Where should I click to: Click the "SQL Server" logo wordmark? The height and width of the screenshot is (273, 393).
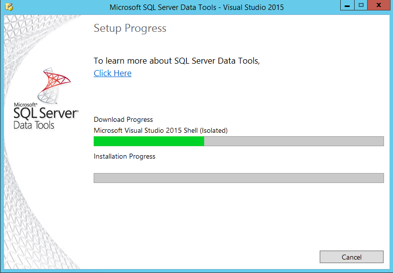(x=45, y=113)
